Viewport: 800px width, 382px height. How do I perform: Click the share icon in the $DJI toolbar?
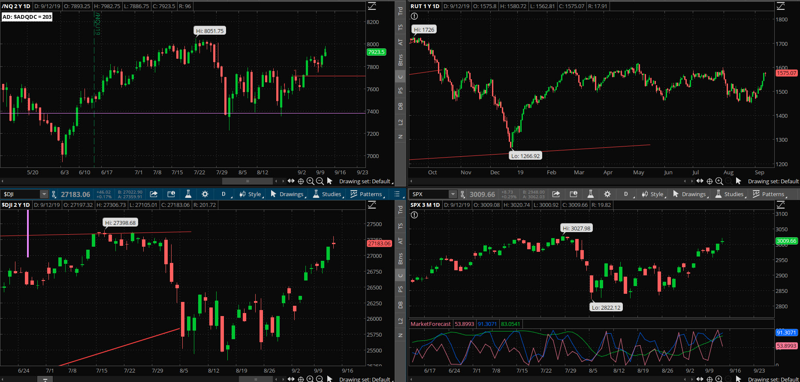pos(154,194)
